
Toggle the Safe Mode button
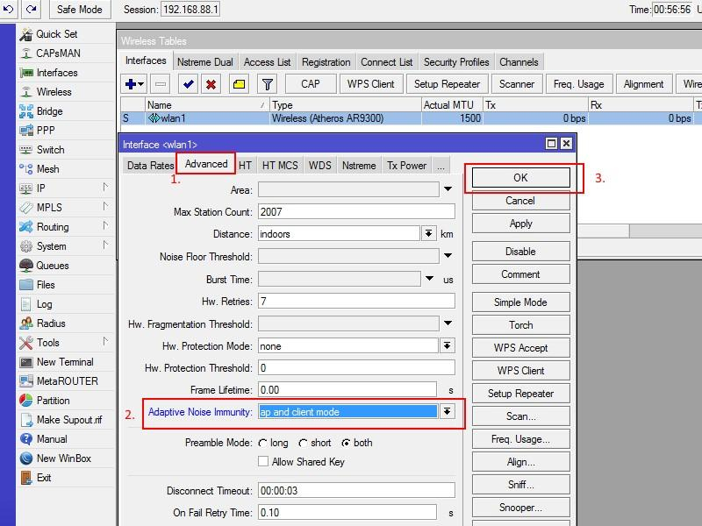point(79,10)
